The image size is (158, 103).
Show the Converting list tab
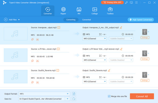point(71,20)
